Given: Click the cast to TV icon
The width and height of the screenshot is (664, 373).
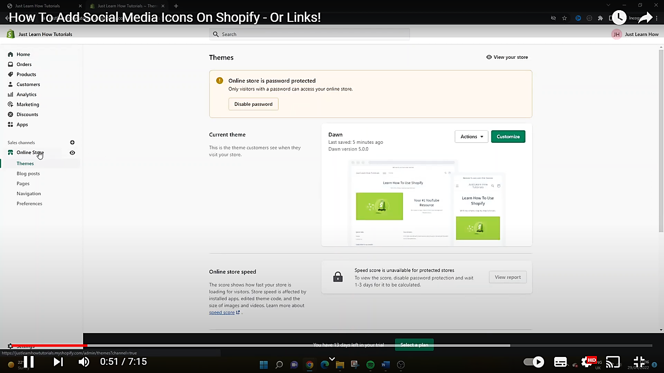Looking at the screenshot, I should click(x=613, y=362).
